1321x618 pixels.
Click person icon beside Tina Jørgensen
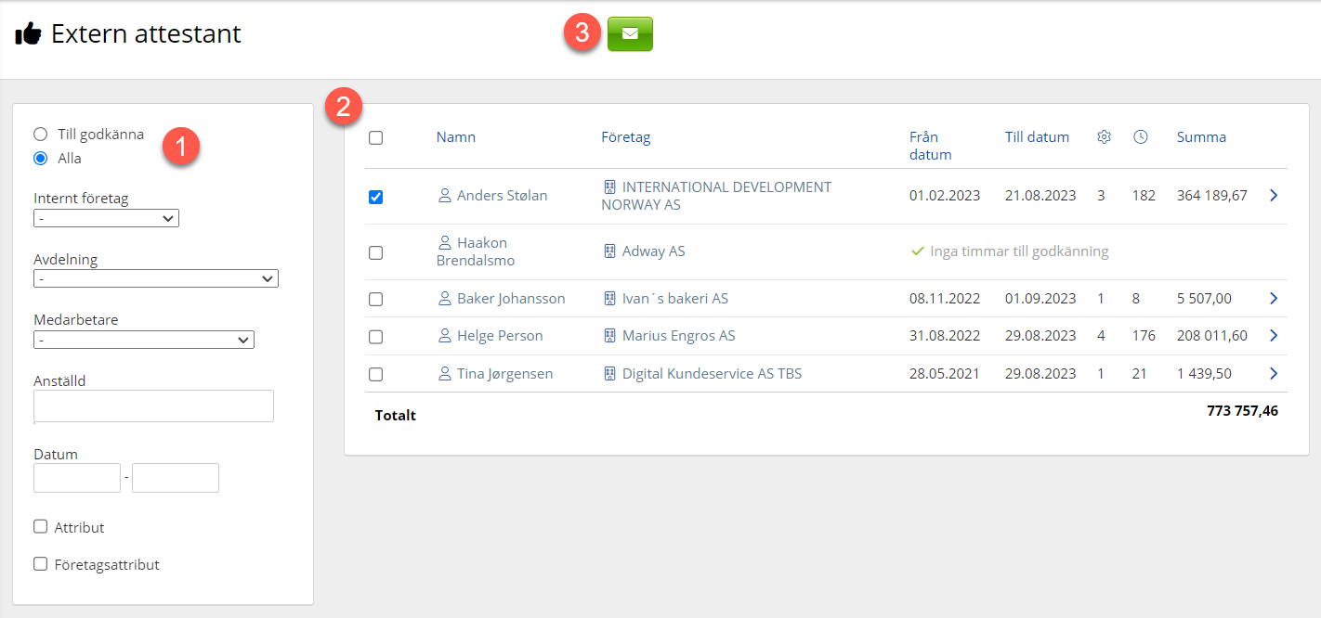pyautogui.click(x=444, y=374)
